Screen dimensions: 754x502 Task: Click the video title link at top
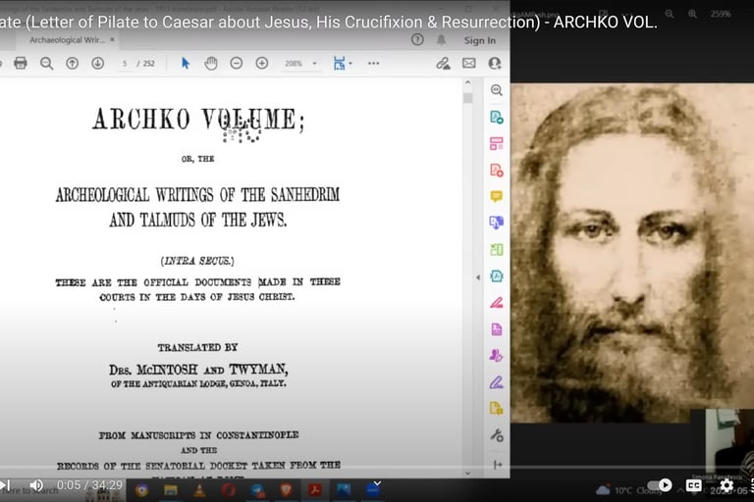329,23
